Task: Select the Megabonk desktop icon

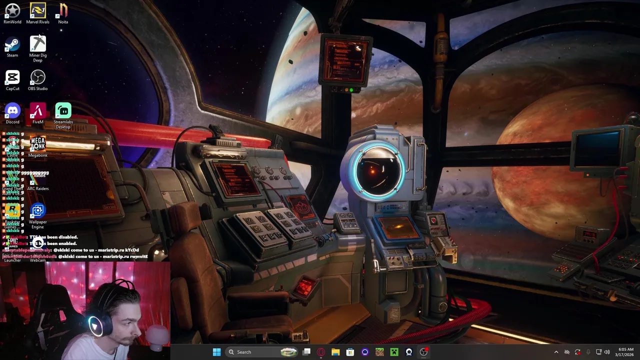Action: 37,147
